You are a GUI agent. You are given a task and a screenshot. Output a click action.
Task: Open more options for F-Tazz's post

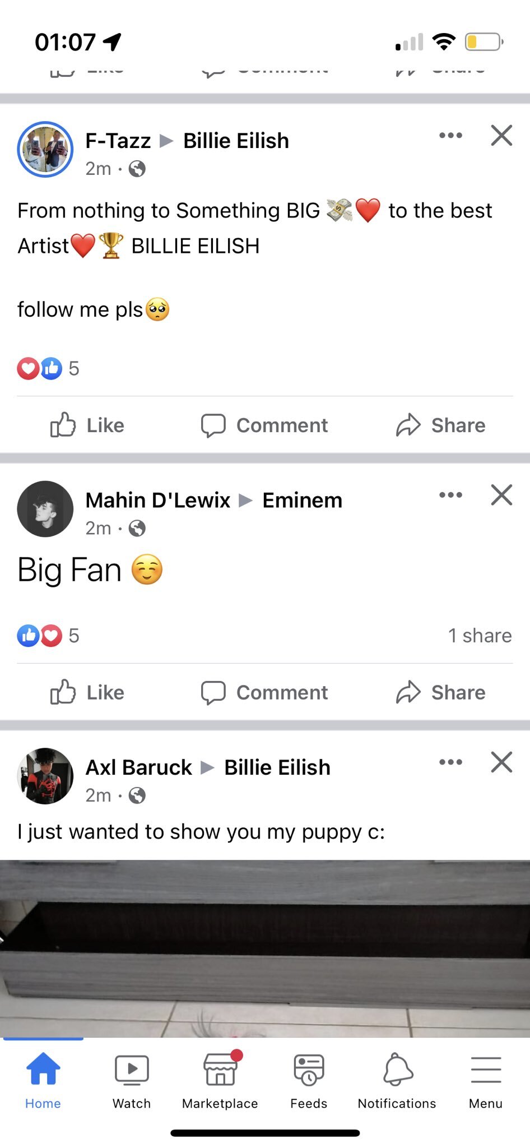click(x=450, y=136)
